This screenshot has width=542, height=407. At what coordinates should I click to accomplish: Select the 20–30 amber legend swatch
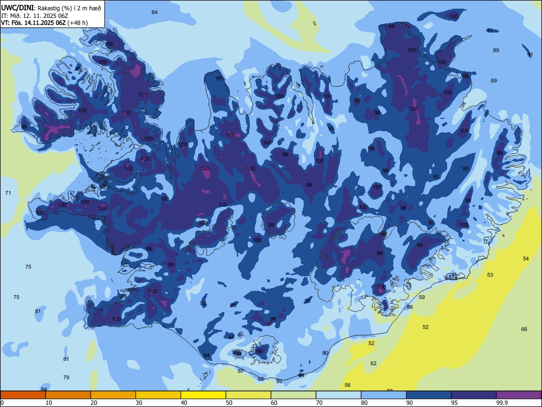(113, 395)
